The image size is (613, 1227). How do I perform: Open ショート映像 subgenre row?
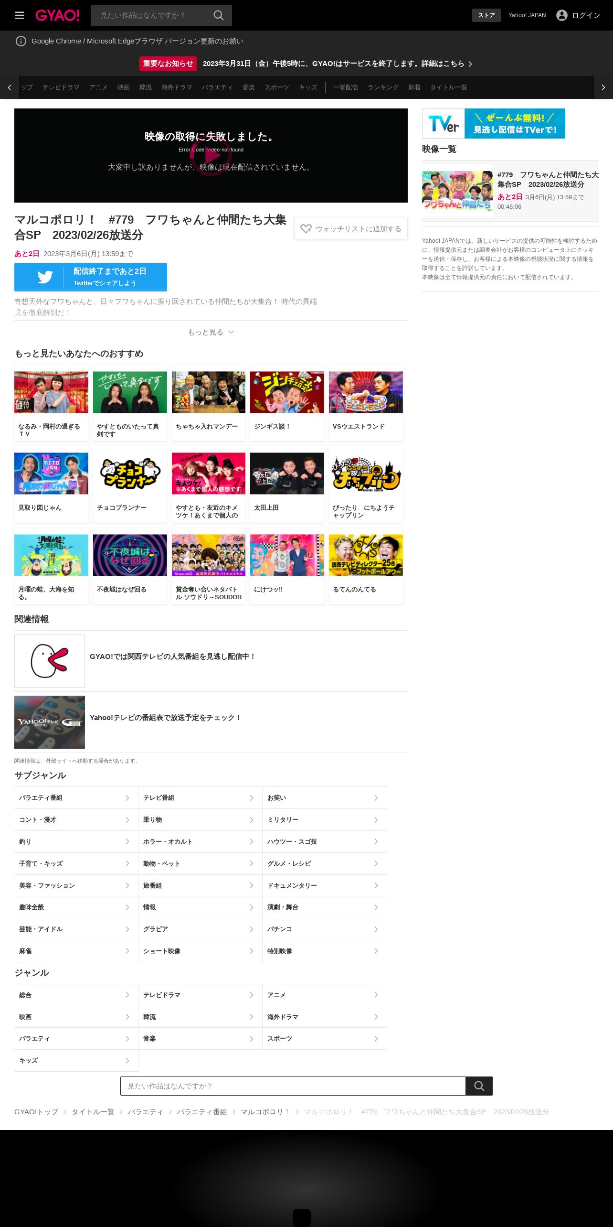tap(200, 951)
